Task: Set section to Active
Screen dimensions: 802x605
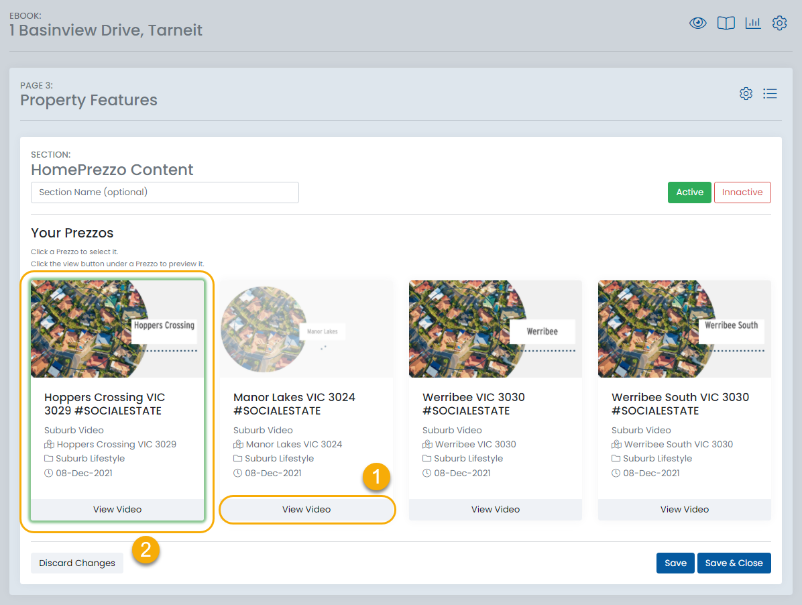Action: click(x=689, y=192)
